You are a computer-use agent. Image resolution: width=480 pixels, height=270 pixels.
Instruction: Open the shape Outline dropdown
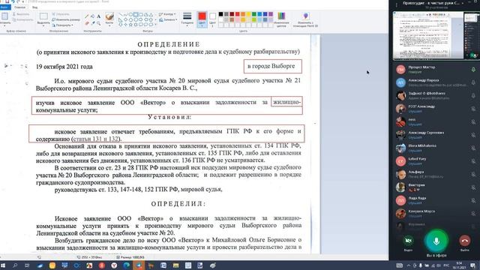167,14
